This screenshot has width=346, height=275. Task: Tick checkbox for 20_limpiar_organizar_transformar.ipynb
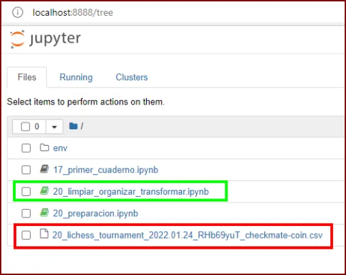(26, 192)
